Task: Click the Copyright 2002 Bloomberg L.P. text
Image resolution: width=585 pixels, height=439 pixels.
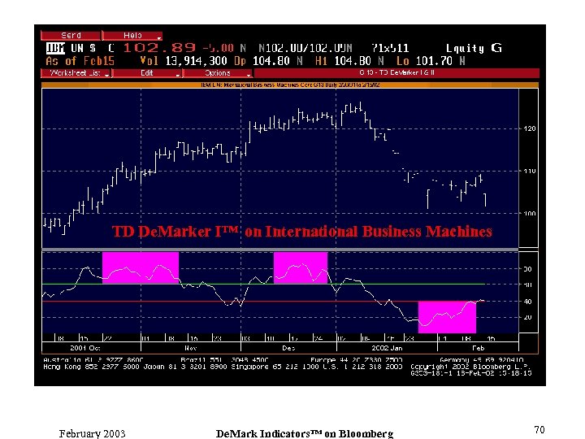Action: click(x=470, y=367)
